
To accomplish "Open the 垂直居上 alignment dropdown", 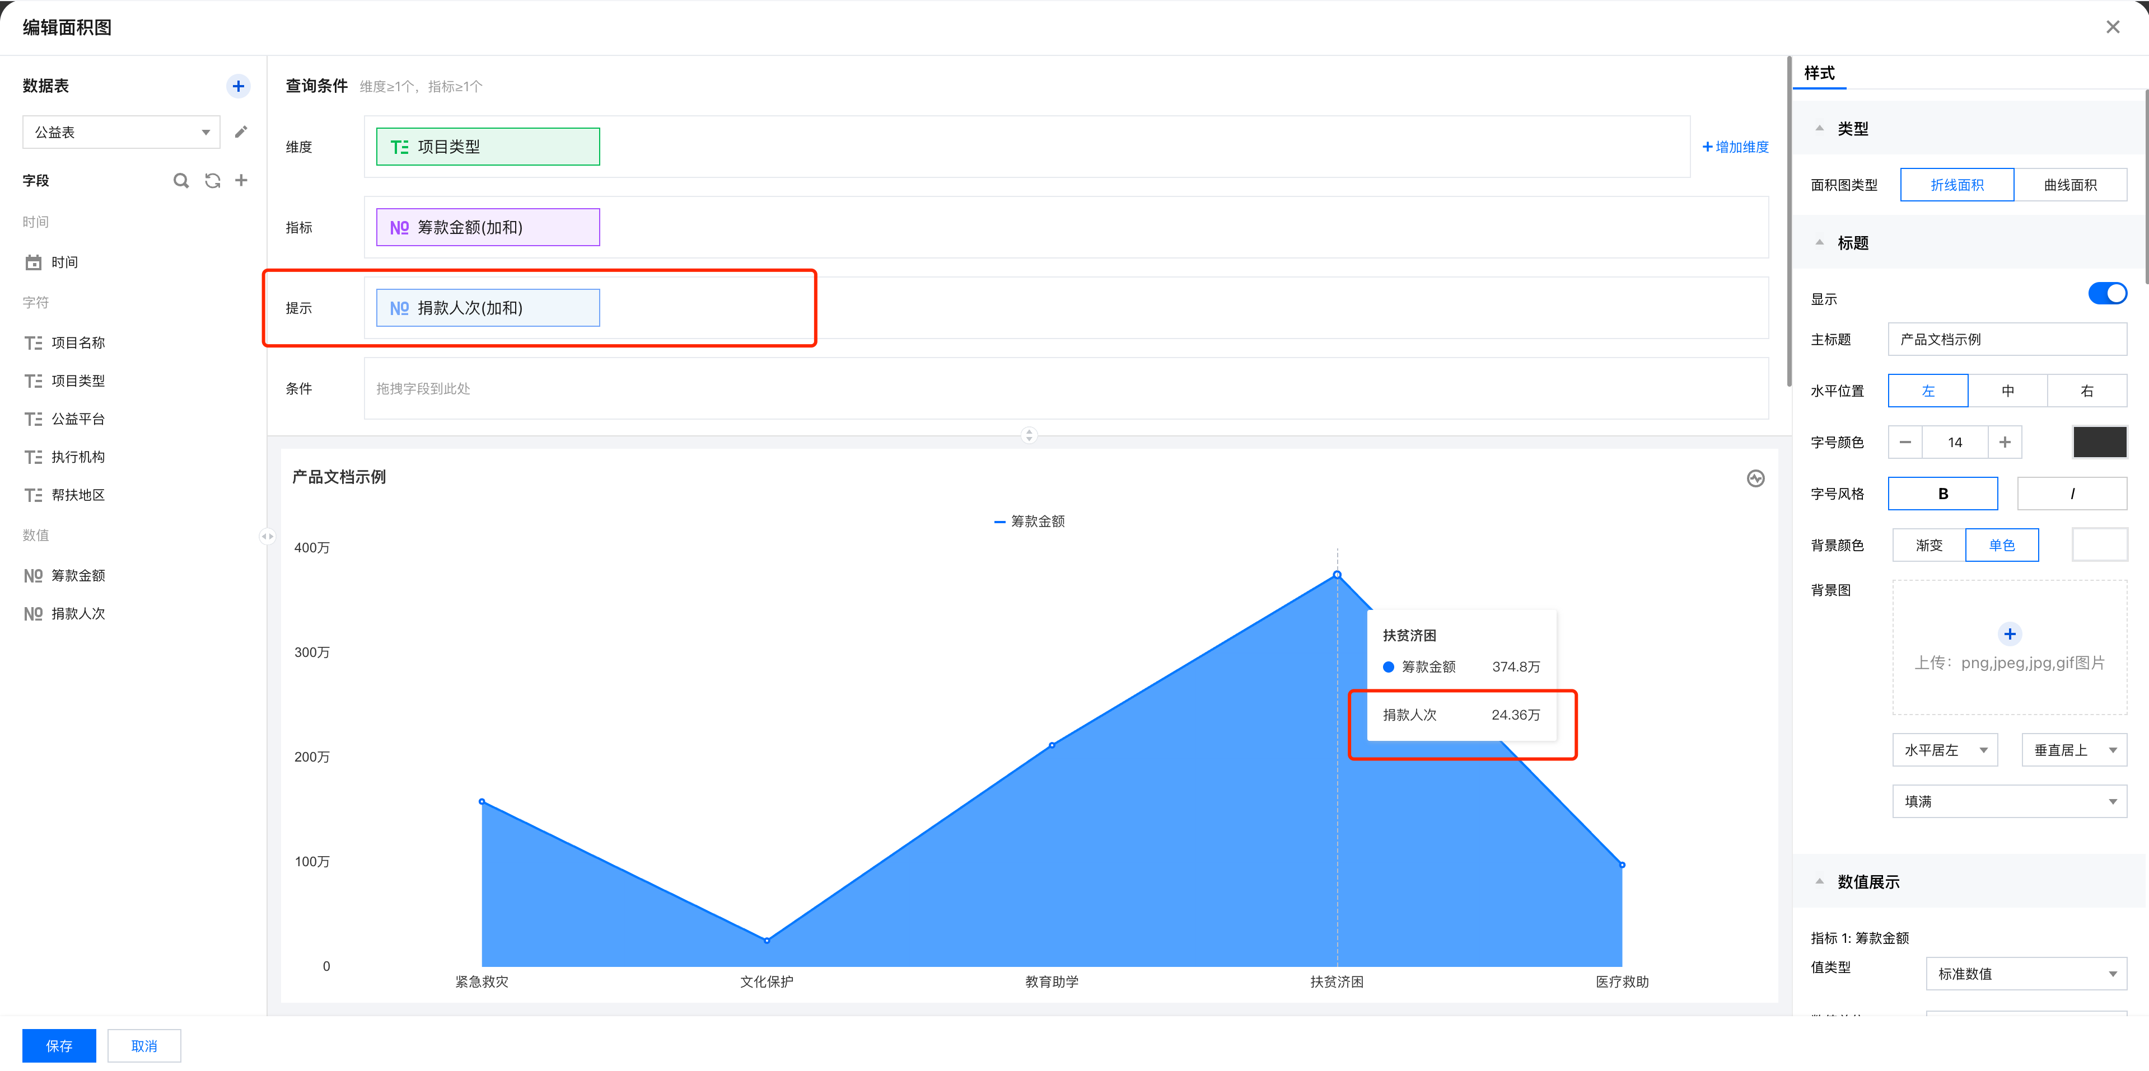I will tap(2074, 750).
